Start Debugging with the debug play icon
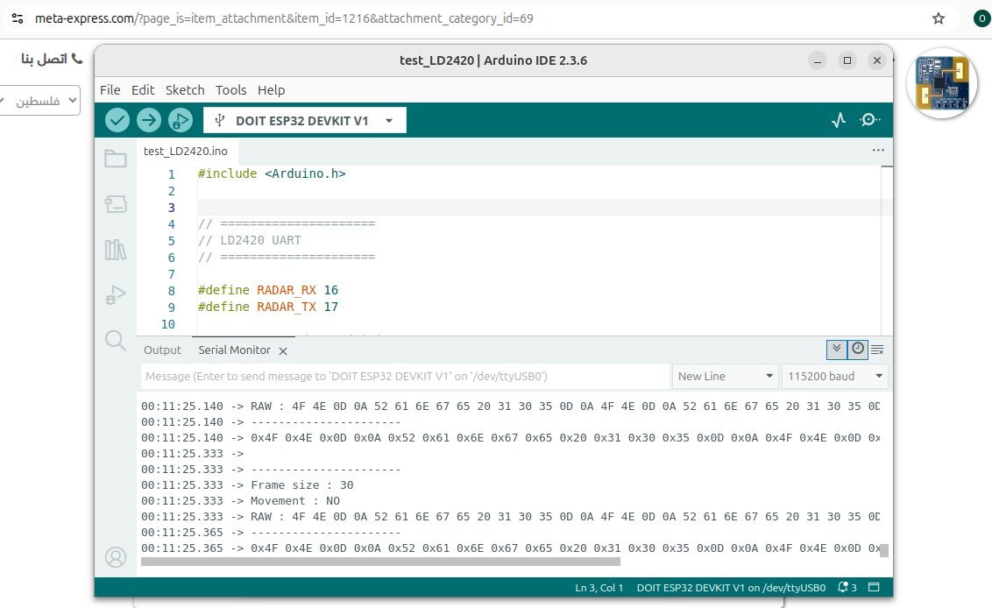The height and width of the screenshot is (608, 992). point(181,120)
